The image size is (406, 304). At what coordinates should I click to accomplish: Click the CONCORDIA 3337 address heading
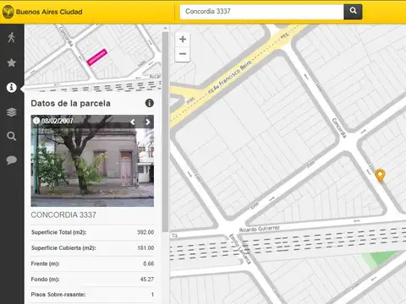tap(63, 214)
